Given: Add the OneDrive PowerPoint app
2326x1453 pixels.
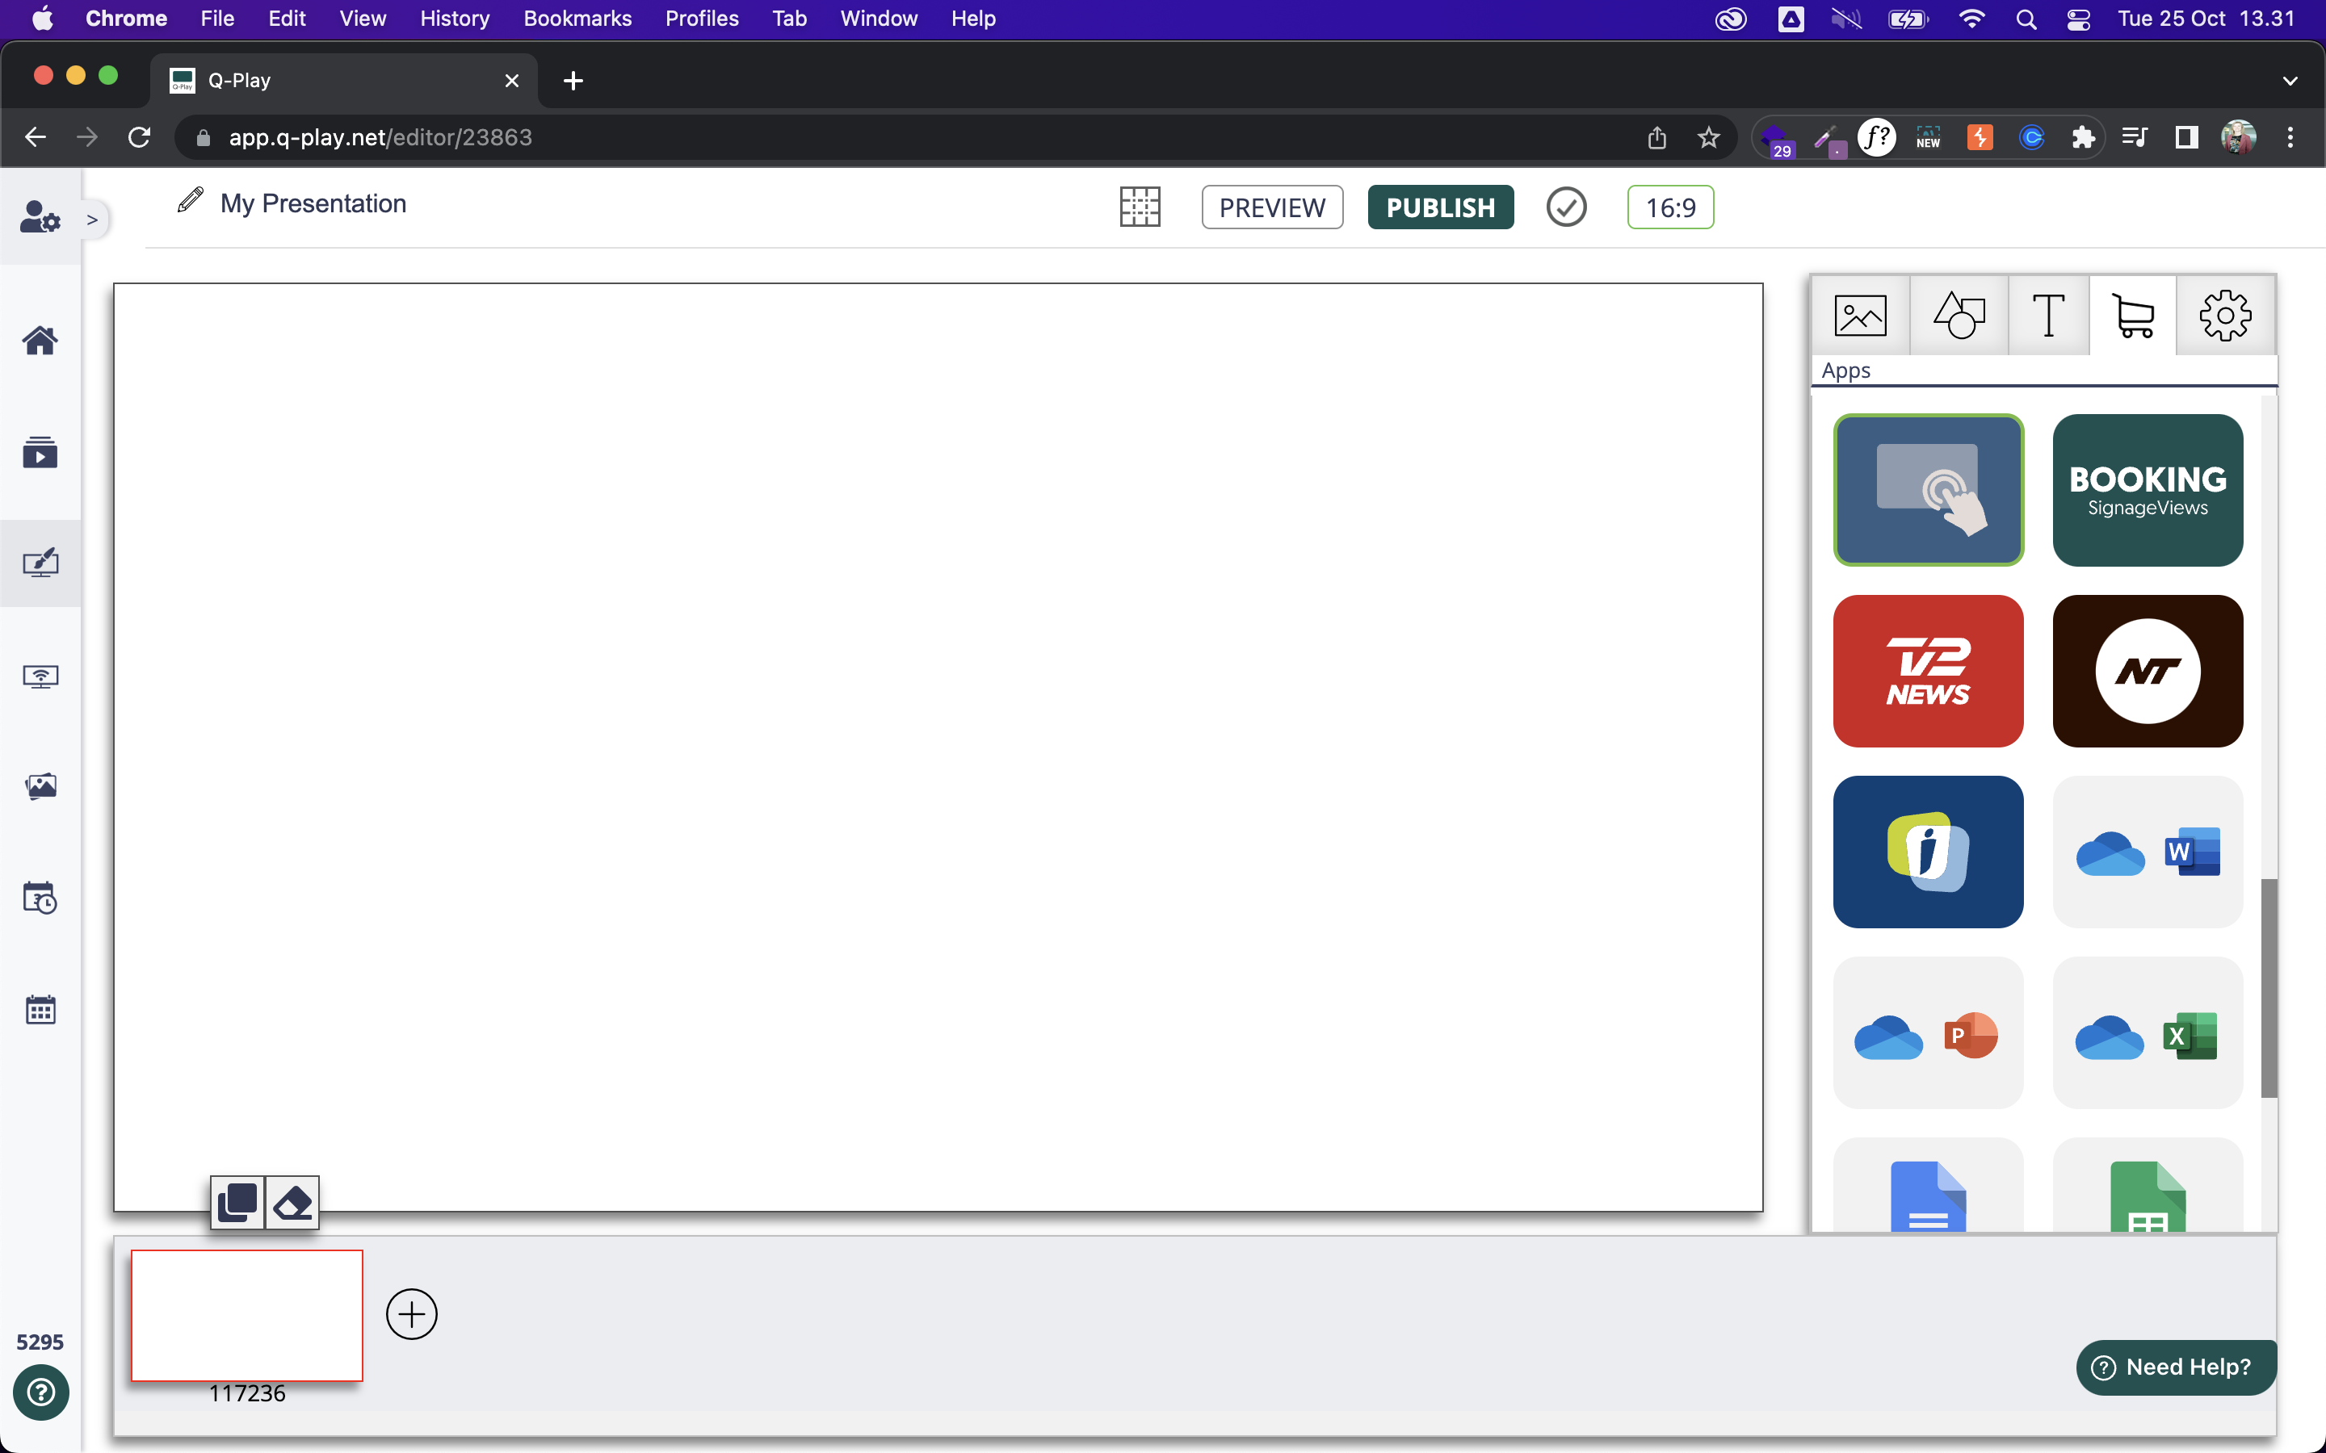Looking at the screenshot, I should (1928, 1033).
